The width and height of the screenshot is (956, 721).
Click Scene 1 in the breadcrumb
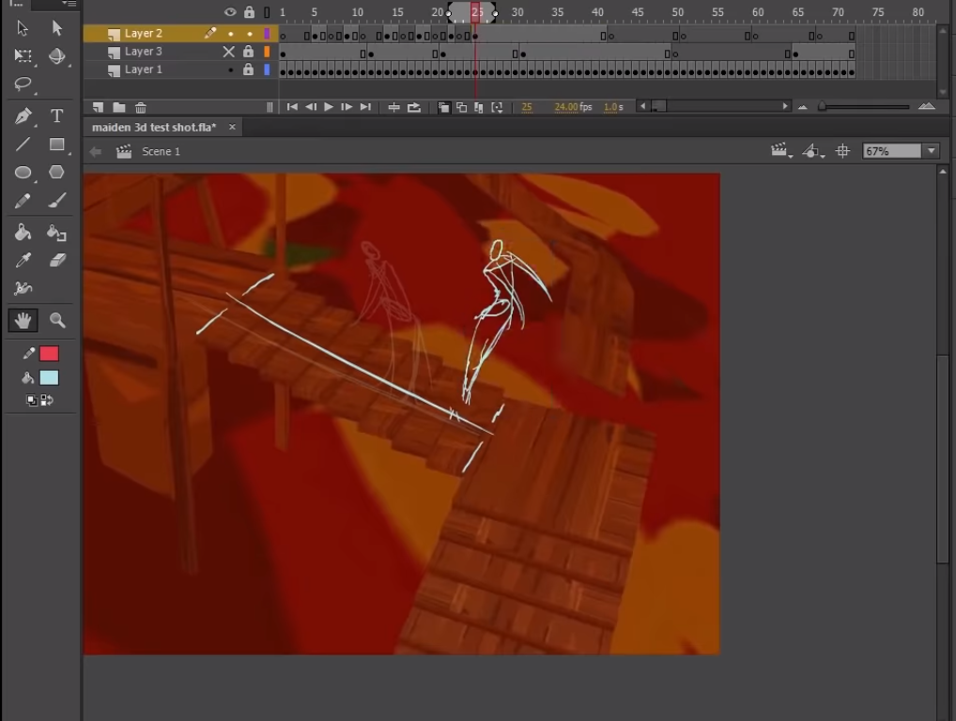[x=161, y=151]
